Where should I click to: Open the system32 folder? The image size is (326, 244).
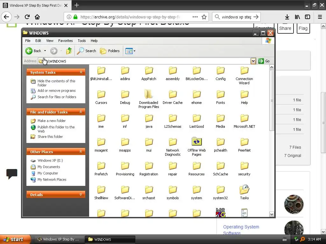click(x=220, y=193)
